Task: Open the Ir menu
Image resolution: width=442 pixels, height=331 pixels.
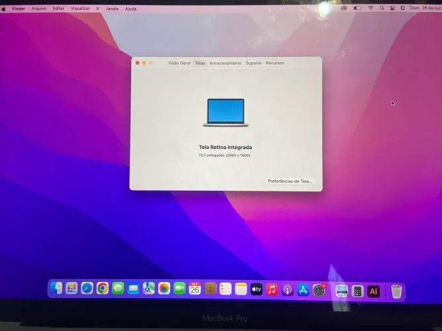Action: [97, 9]
